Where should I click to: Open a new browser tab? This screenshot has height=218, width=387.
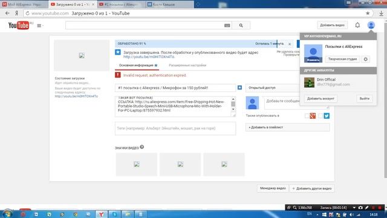click(198, 4)
